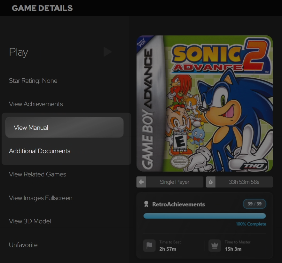The width and height of the screenshot is (282, 263).
Task: Select View Images Fullscreen
Action: pos(41,198)
